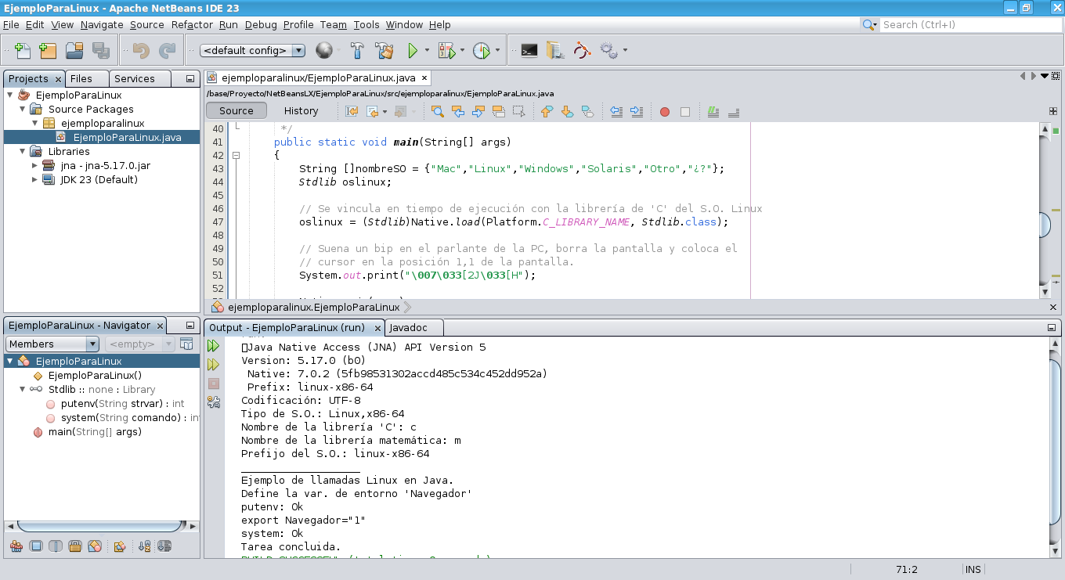The image size is (1065, 580).
Task: Close the Output run tab
Action: pos(377,328)
